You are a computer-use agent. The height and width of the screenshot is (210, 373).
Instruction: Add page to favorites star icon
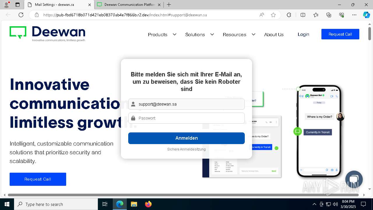pos(273,15)
